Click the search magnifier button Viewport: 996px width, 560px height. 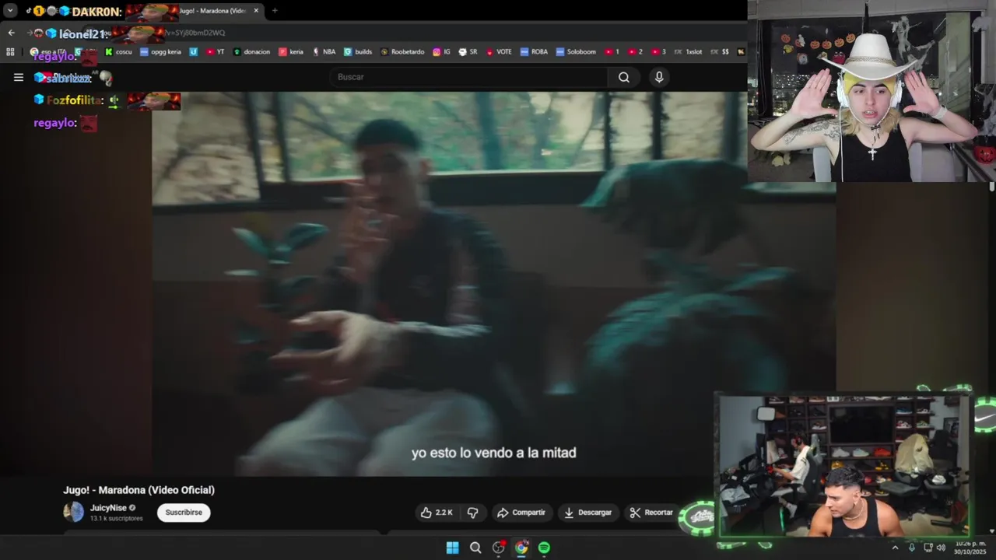pyautogui.click(x=624, y=77)
